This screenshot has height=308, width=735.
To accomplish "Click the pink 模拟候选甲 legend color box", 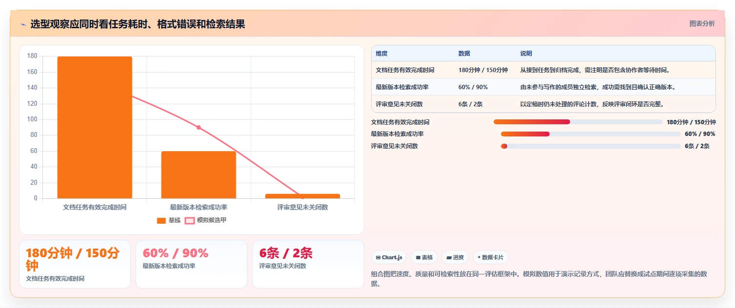I will tap(190, 220).
